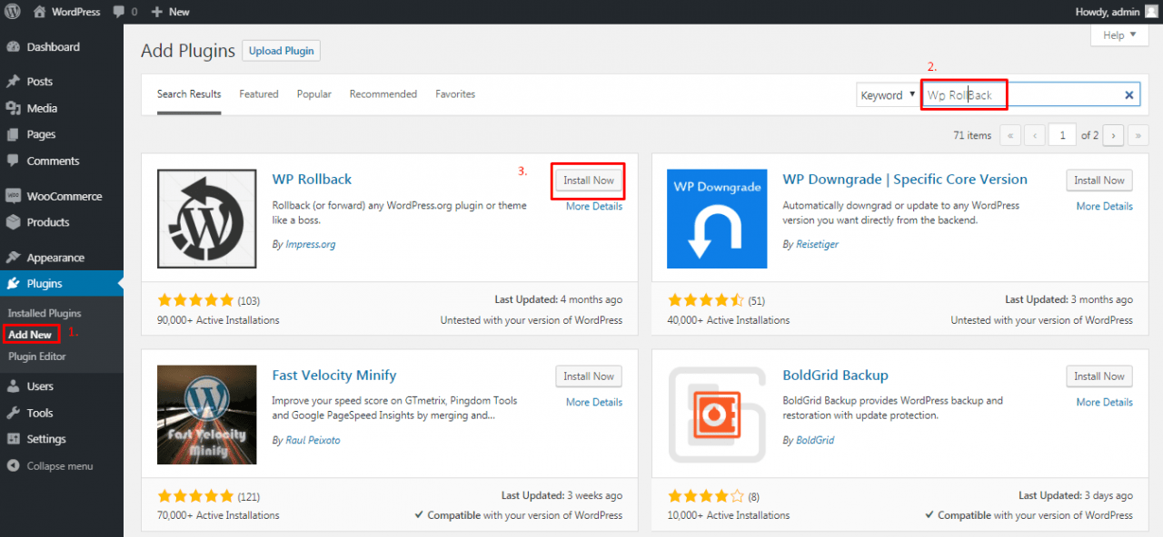Open WP Downgrade plugin thumbnail
This screenshot has width=1163, height=537.
tap(716, 219)
